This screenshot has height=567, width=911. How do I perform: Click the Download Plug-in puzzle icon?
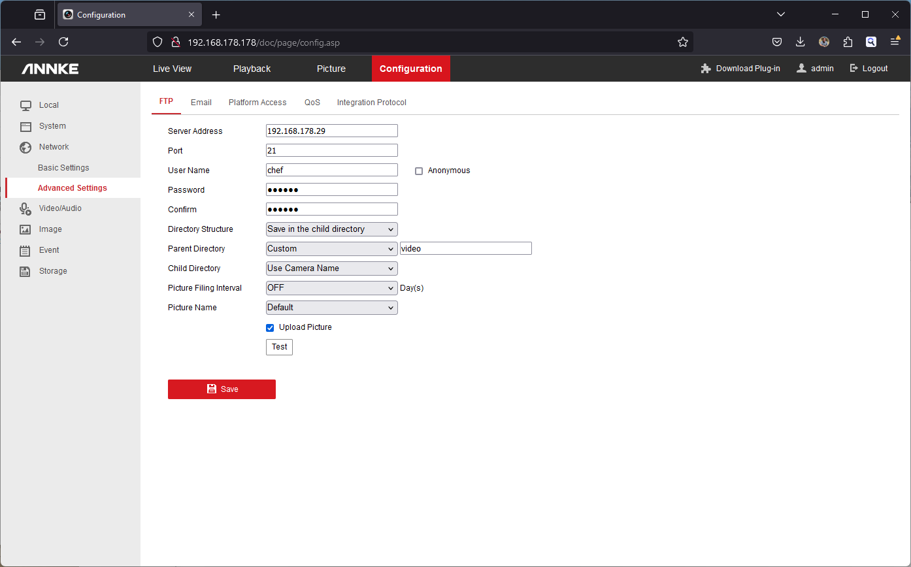[705, 69]
